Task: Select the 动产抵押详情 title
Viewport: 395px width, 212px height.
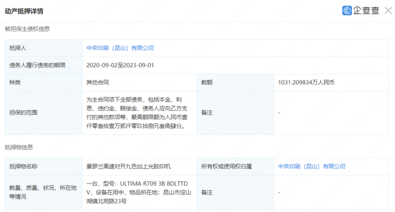Action: (x=24, y=11)
